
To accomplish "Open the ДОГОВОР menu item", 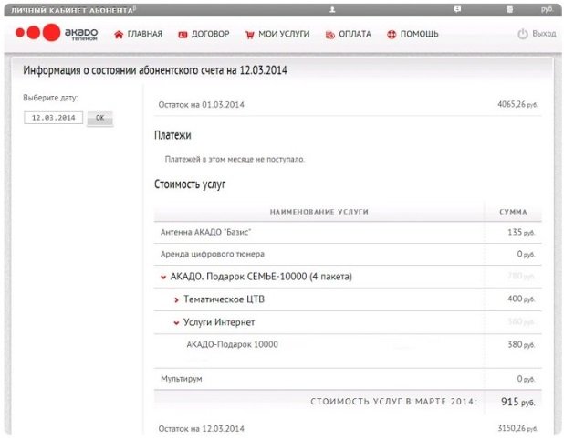I will click(211, 34).
